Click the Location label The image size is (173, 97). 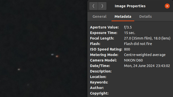(98, 77)
